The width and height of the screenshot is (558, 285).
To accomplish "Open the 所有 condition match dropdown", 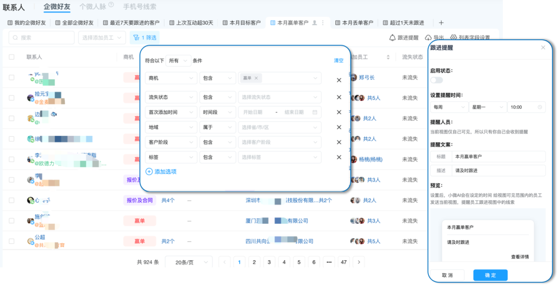I will tap(178, 61).
